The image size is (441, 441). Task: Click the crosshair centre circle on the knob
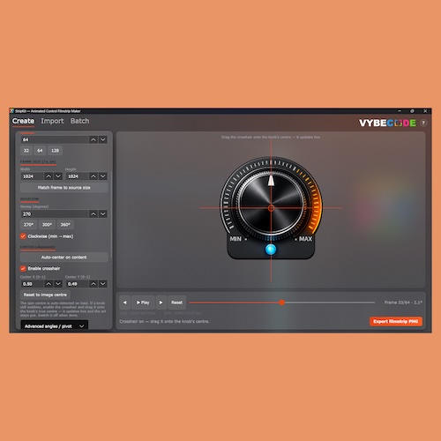pos(271,208)
